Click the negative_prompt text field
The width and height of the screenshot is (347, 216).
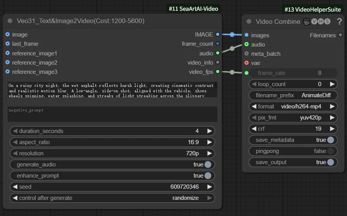112,114
